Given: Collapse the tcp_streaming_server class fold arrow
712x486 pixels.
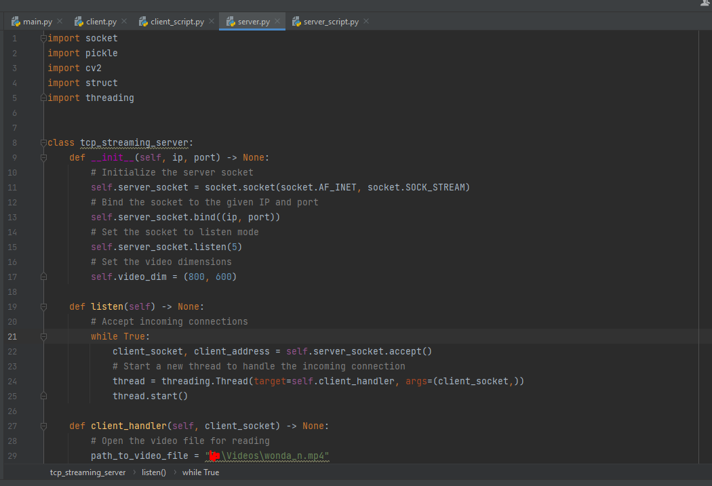Looking at the screenshot, I should coord(43,142).
